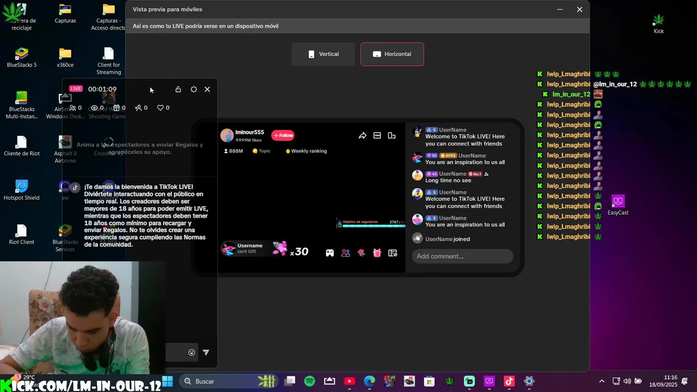The width and height of the screenshot is (697, 392).
Task: Open the BlueStacks 5 desktop icon
Action: [22, 58]
